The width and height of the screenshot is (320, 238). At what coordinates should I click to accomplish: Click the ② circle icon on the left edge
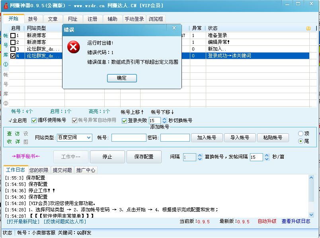[5, 103]
